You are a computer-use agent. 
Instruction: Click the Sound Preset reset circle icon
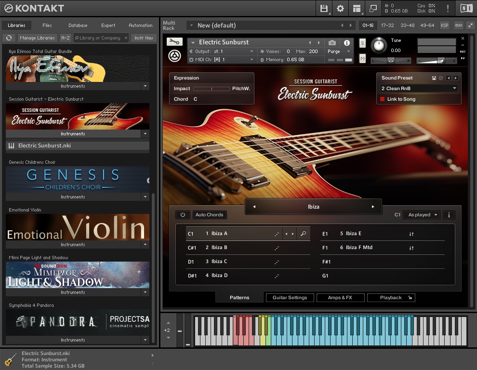(441, 78)
